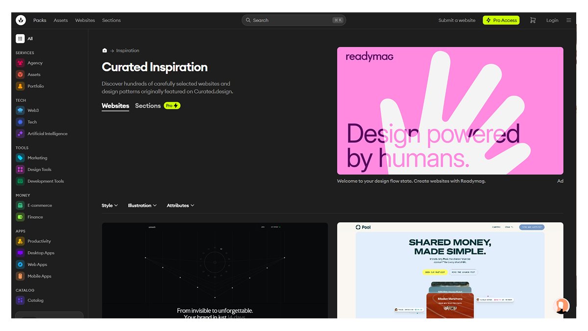Open the Portfolio category icon
This screenshot has width=588, height=331.
pyautogui.click(x=20, y=86)
